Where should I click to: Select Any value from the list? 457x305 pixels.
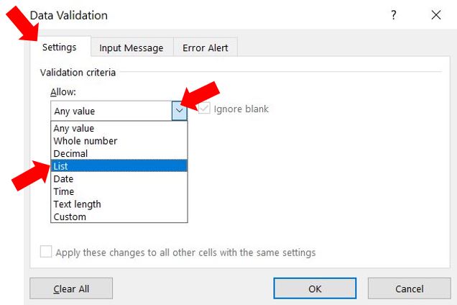(74, 129)
